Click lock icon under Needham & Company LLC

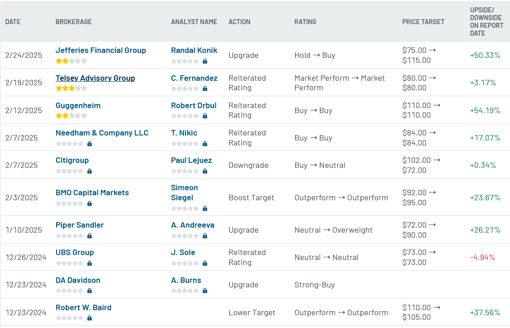point(89,144)
